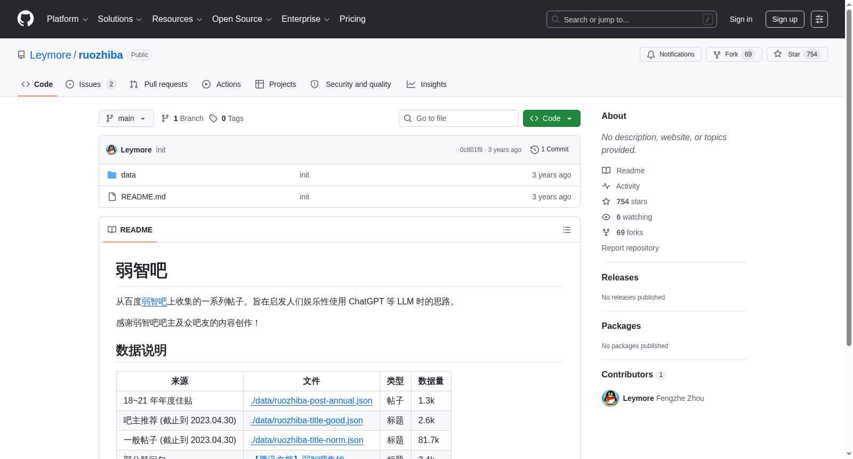Click the README.md file icon
Screen dimensions: 853x459
[x=112, y=197]
